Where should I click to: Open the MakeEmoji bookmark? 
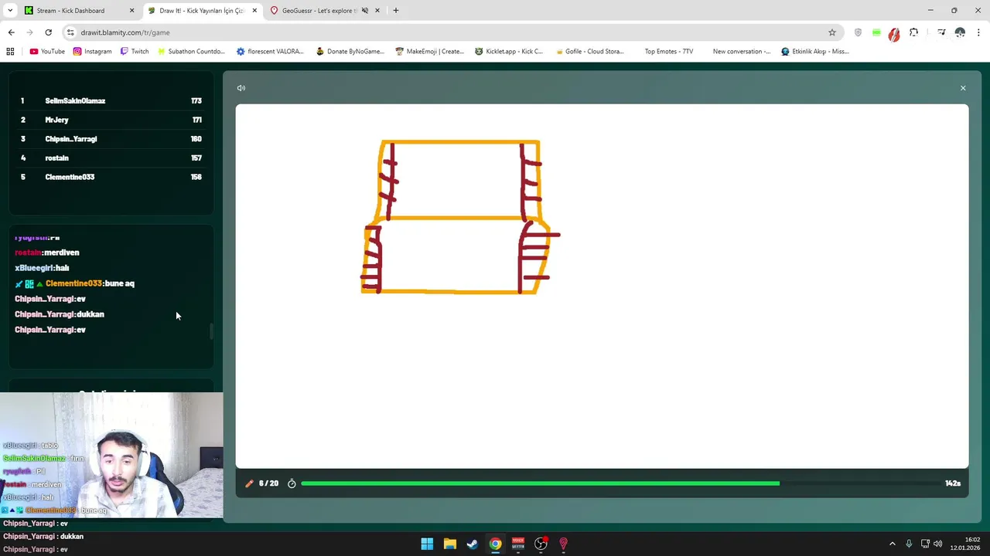[x=429, y=52]
